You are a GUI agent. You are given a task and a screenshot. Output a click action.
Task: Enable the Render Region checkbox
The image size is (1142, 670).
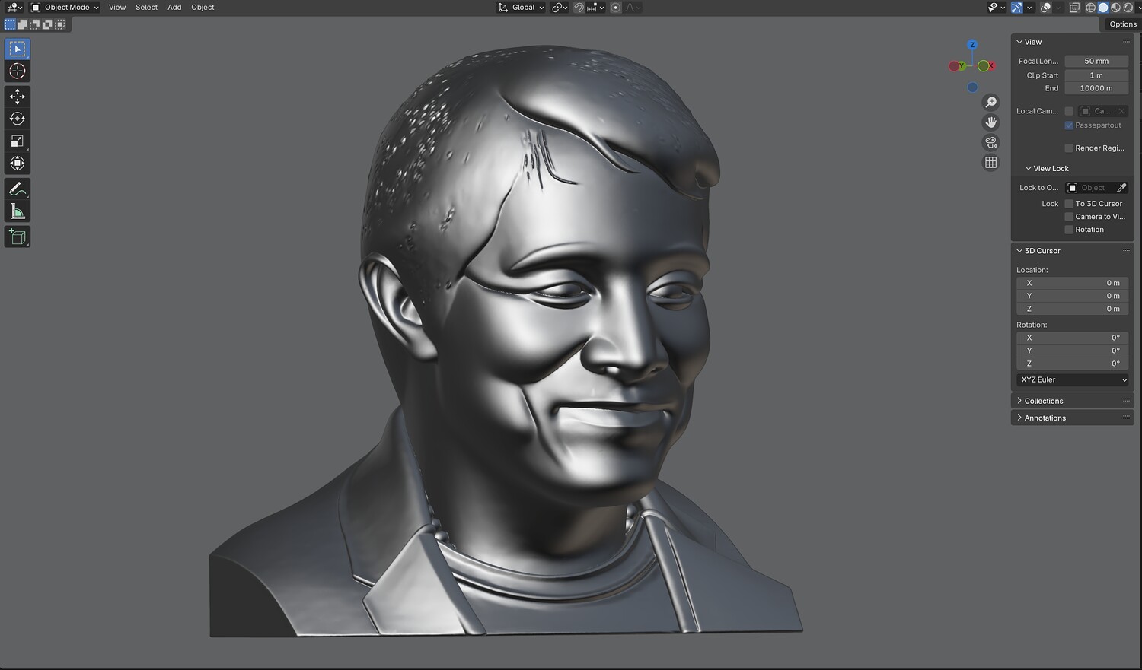[1069, 148]
